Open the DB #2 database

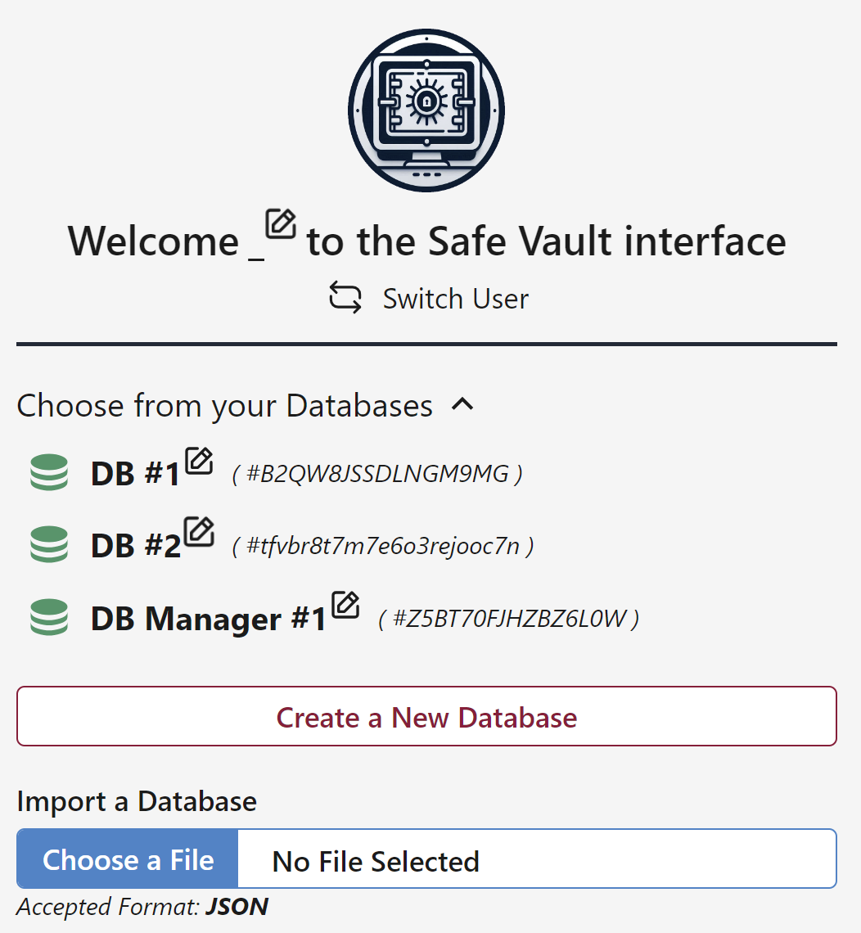135,546
